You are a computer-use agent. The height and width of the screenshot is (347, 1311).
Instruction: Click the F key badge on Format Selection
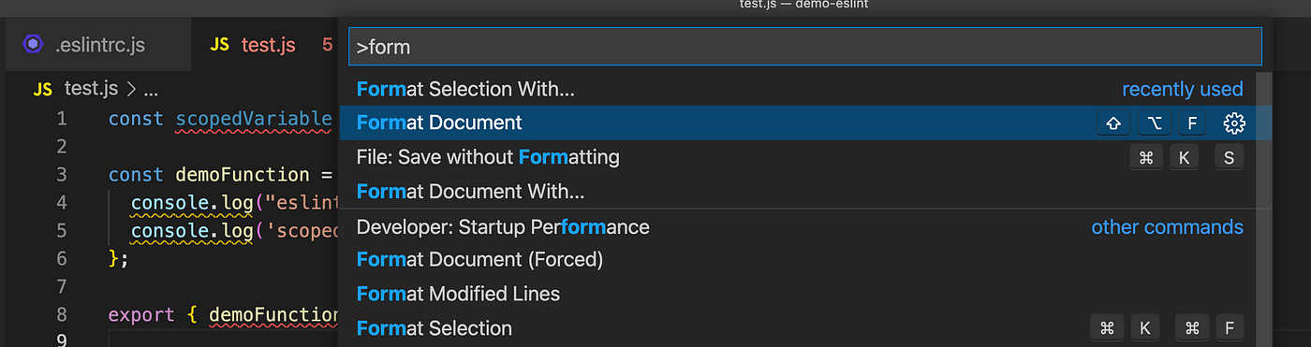tap(1229, 328)
